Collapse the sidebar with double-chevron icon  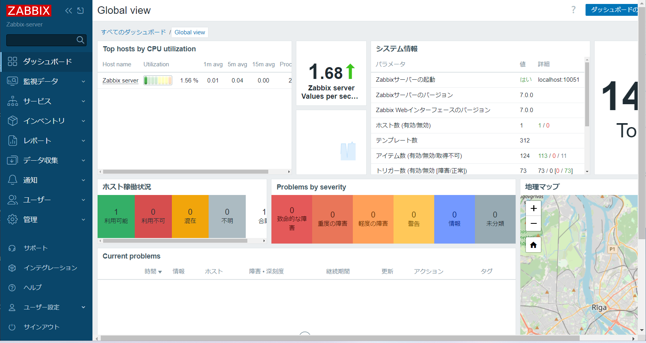point(69,11)
